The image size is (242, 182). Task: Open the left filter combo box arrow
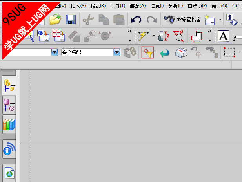[x=55, y=52]
